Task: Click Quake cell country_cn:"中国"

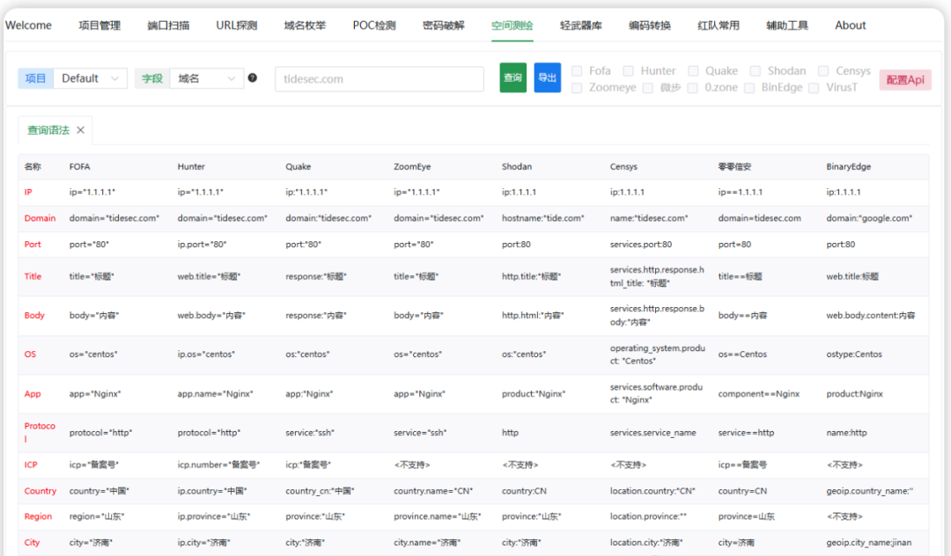Action: (320, 491)
